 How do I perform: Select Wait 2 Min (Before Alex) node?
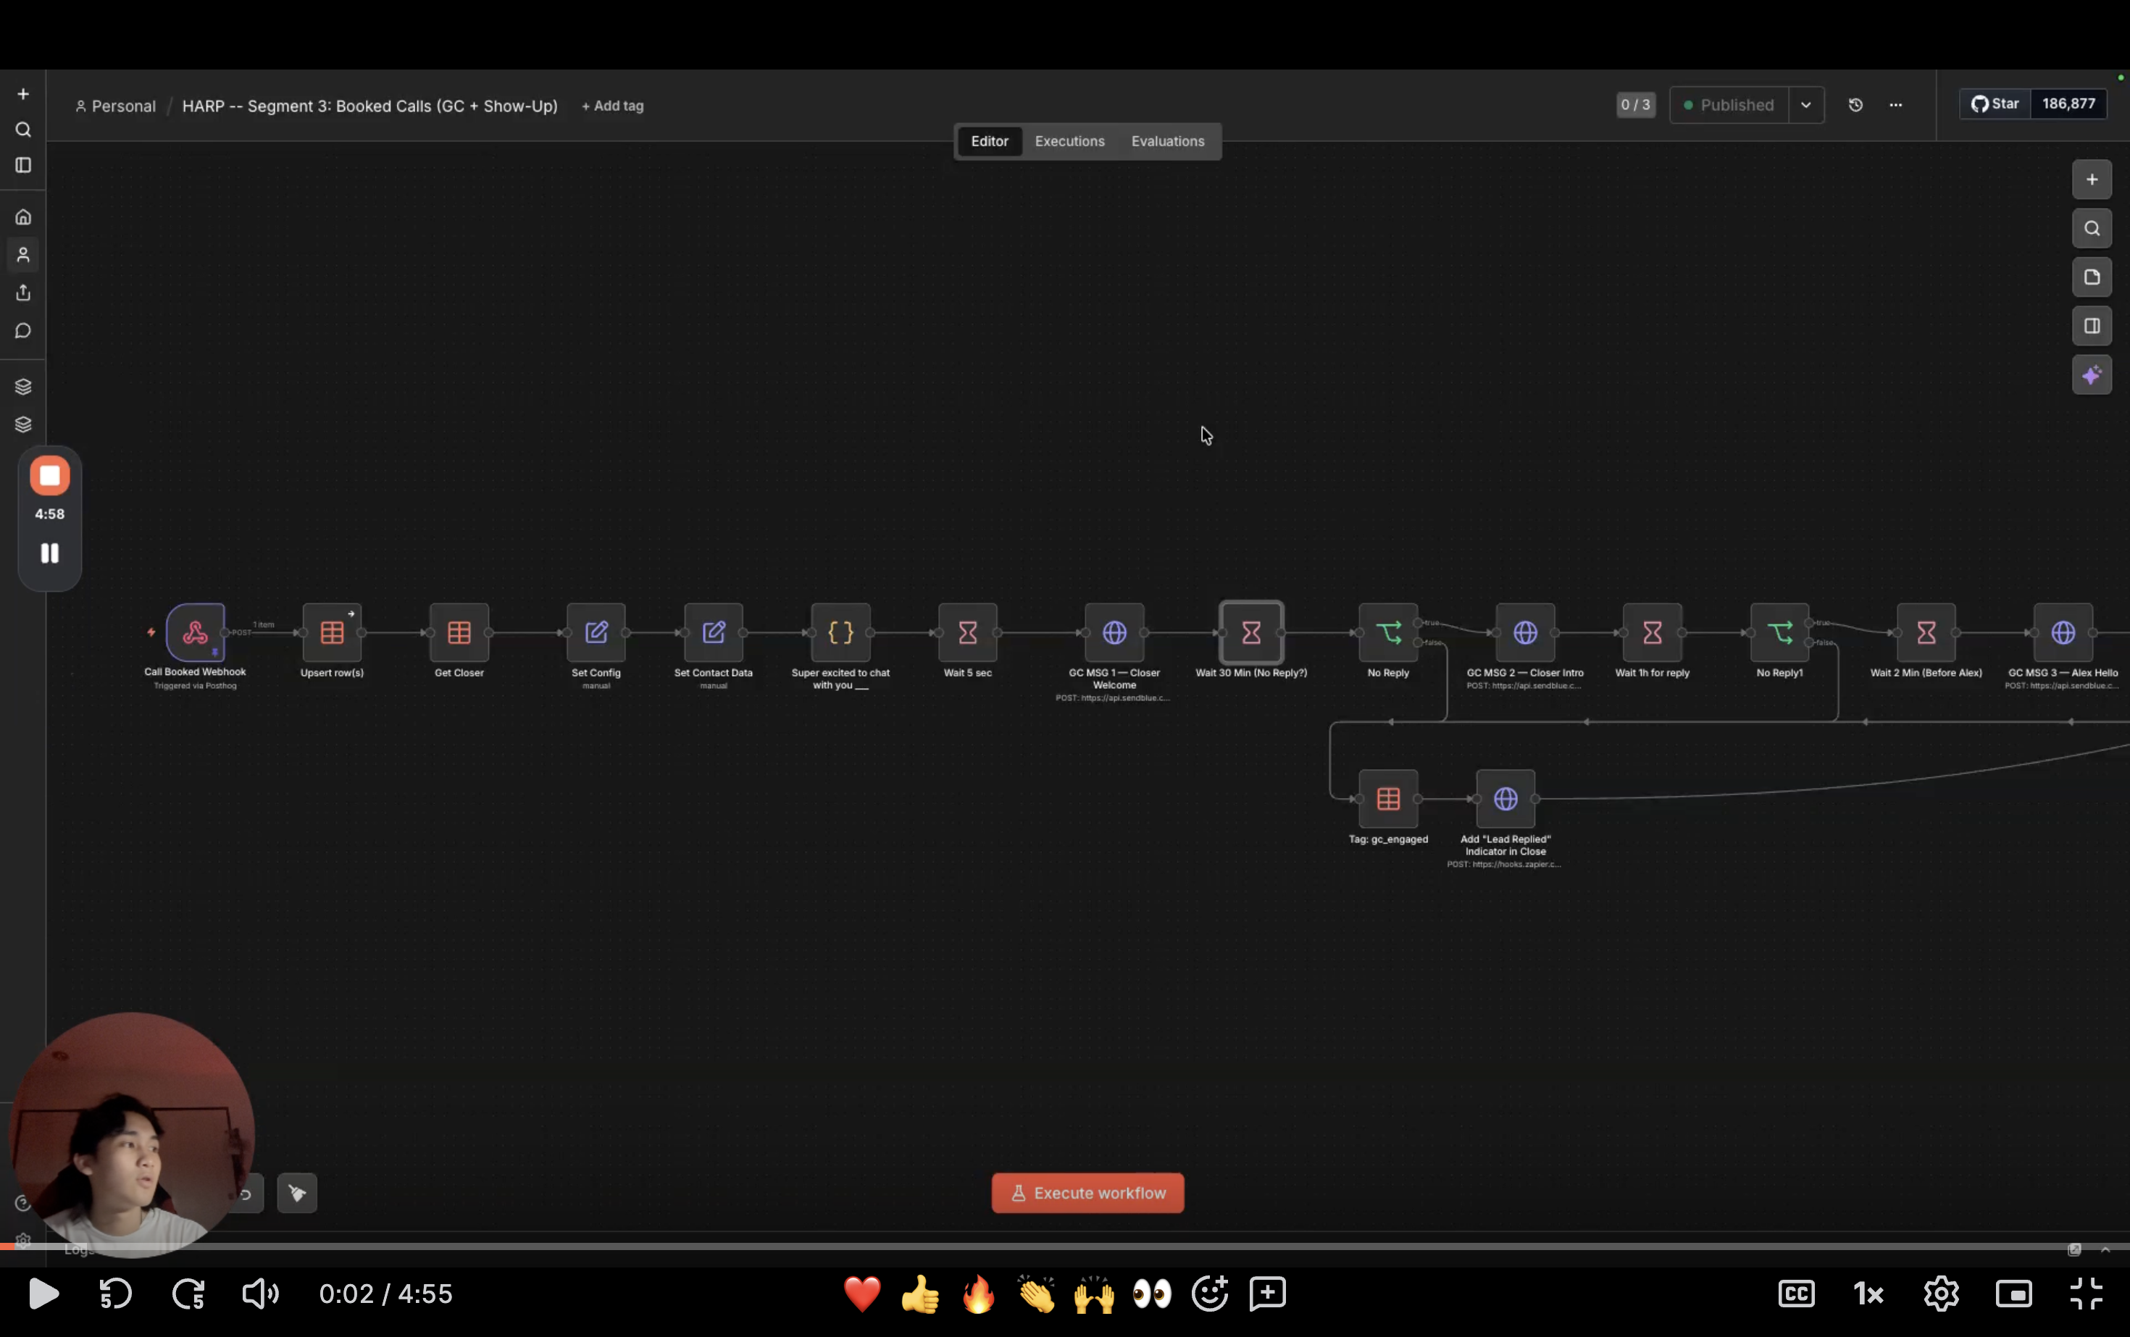1926,632
